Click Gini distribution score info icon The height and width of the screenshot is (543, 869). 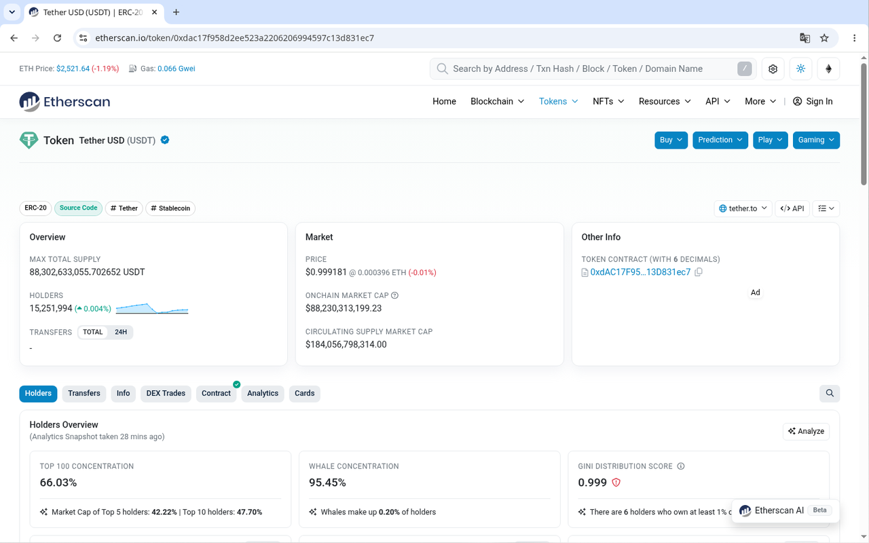(681, 466)
